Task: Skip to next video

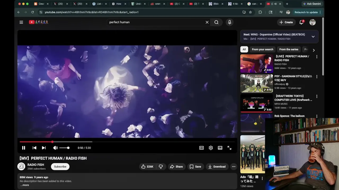Action: [x=44, y=148]
